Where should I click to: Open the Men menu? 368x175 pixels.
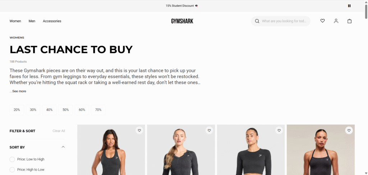(x=32, y=21)
